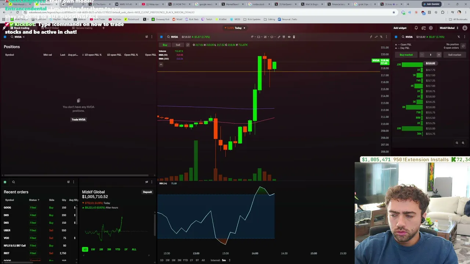Click the blue link-color square in chart widget
470x264 pixels.
pos(161,37)
